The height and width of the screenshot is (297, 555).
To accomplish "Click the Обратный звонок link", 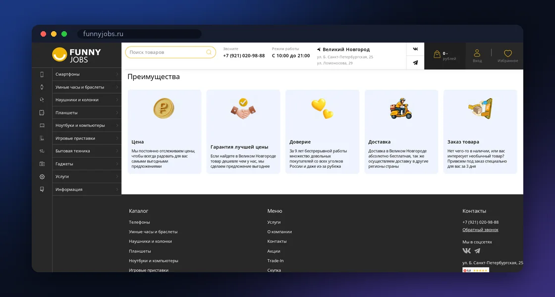I will (x=480, y=230).
